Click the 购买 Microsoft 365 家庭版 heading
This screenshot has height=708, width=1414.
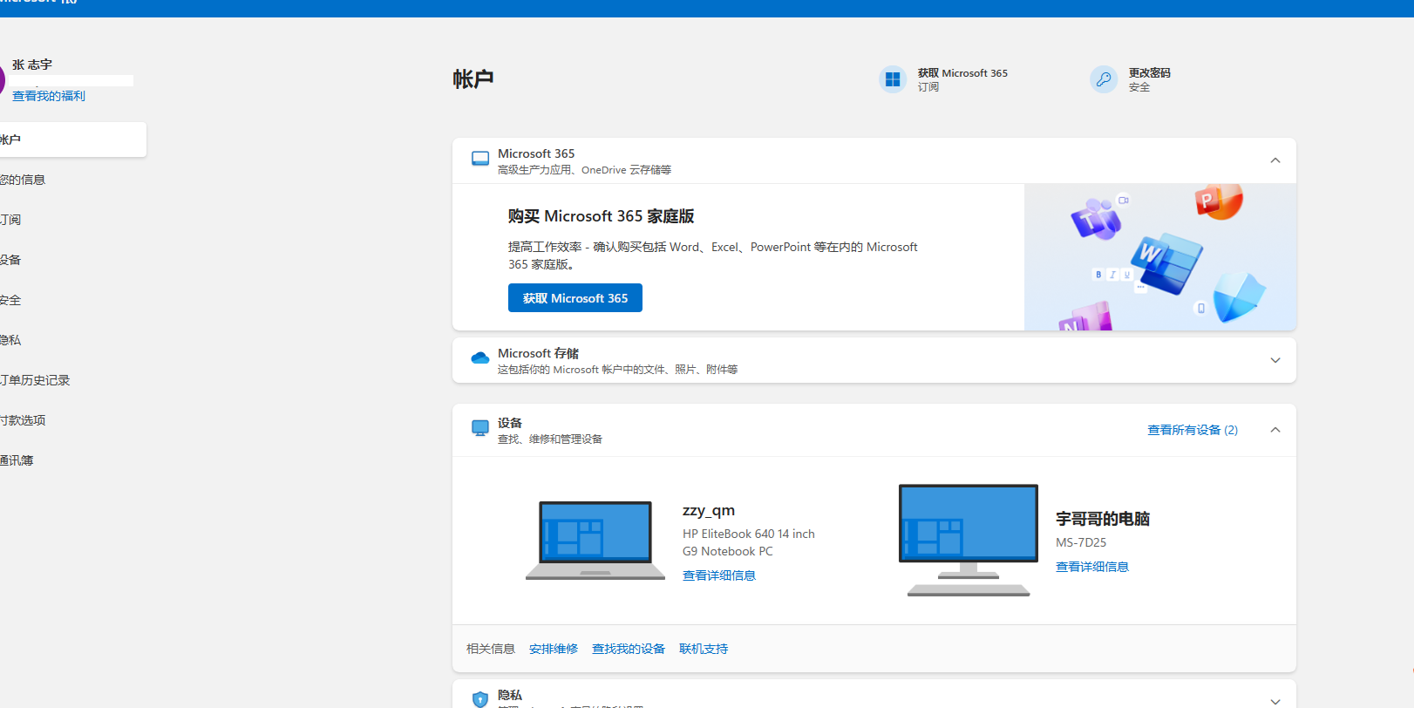(602, 216)
